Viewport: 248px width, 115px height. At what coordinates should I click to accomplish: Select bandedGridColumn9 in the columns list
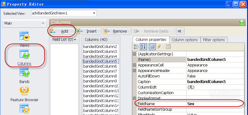(x=101, y=81)
